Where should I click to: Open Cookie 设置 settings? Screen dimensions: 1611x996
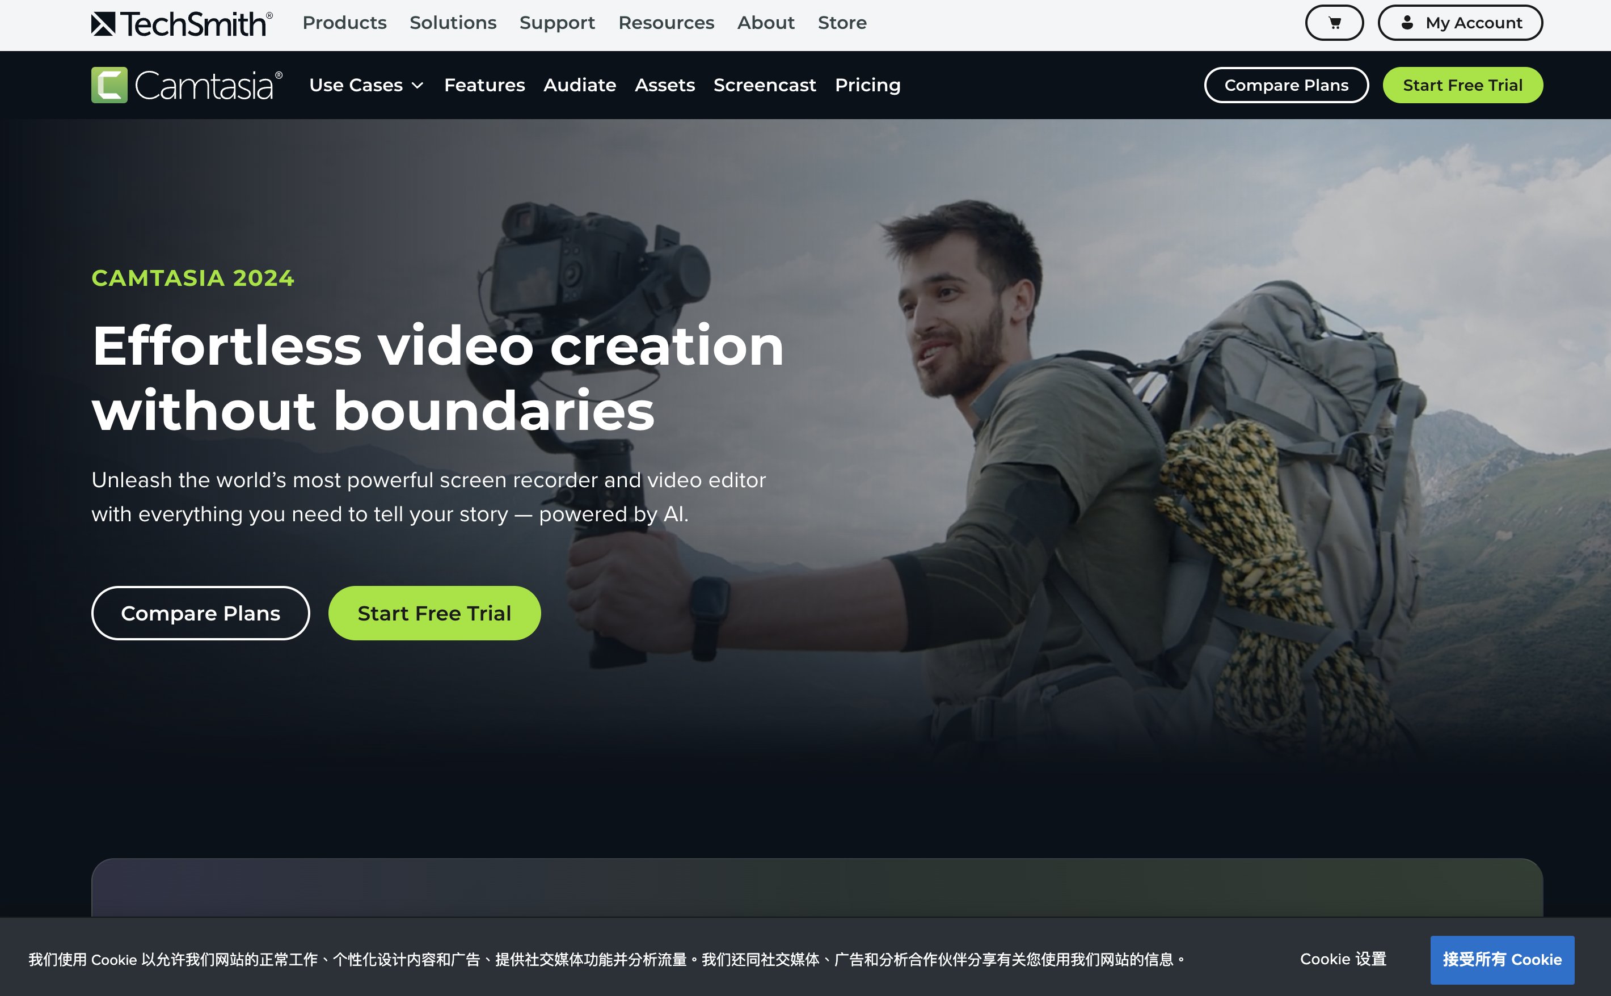[x=1343, y=960]
